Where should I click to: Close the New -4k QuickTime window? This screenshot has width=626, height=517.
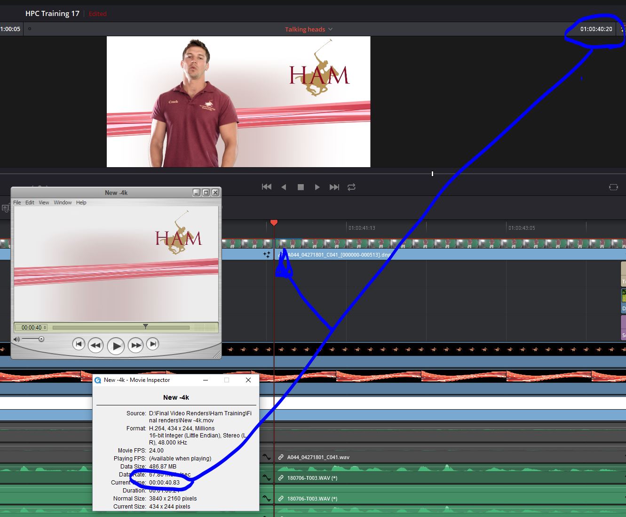coord(215,193)
